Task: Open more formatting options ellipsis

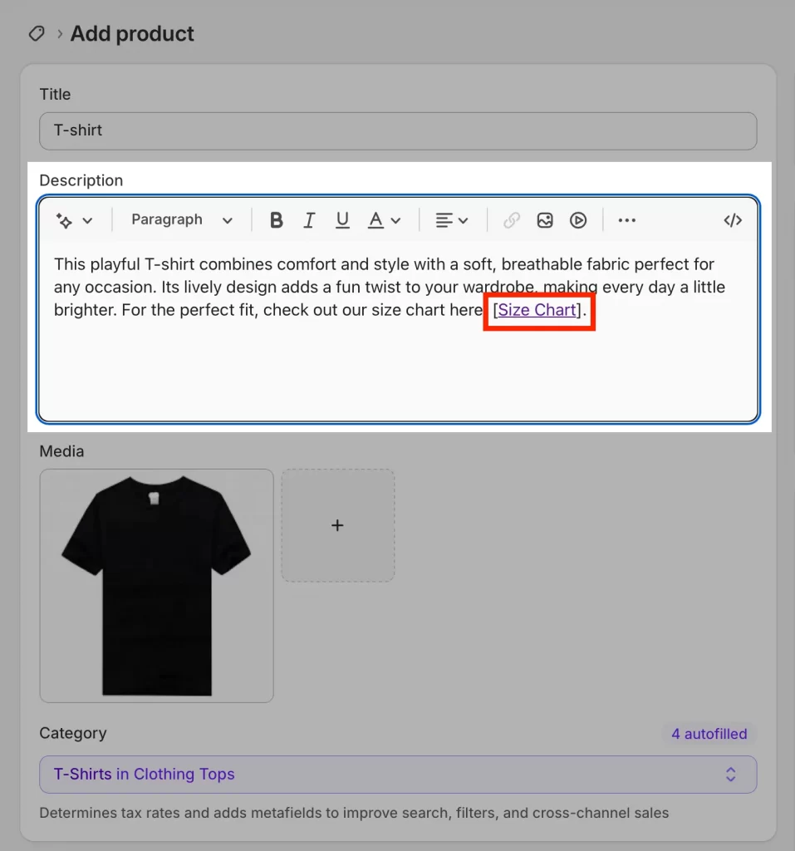Action: (626, 219)
